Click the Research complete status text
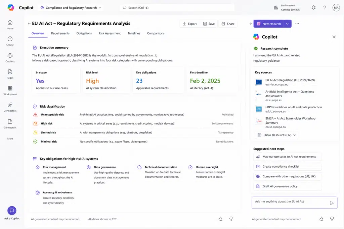The image size is (344, 229). coord(274,49)
